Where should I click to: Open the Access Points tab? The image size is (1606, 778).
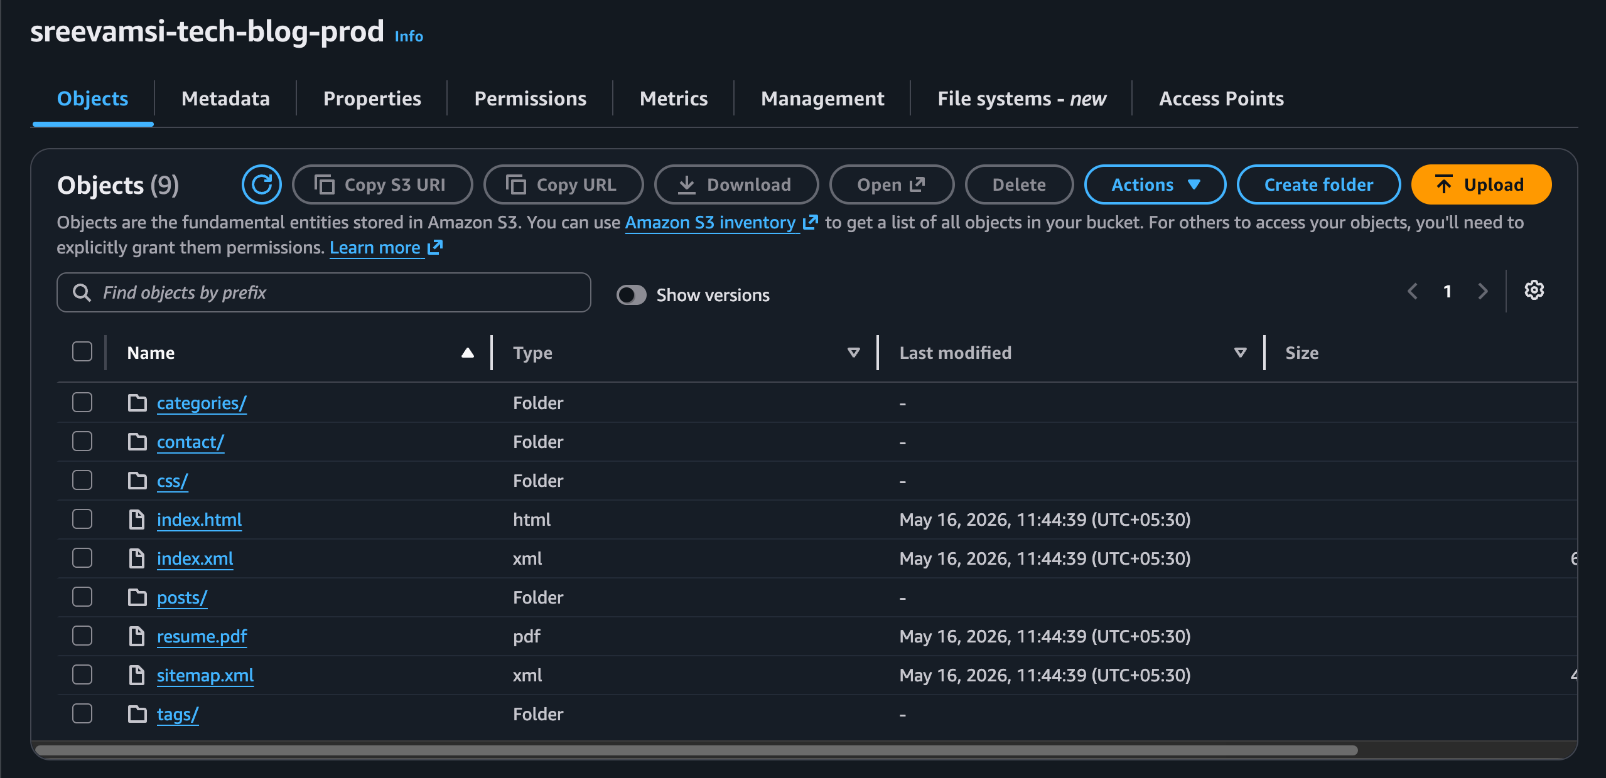[x=1221, y=99]
